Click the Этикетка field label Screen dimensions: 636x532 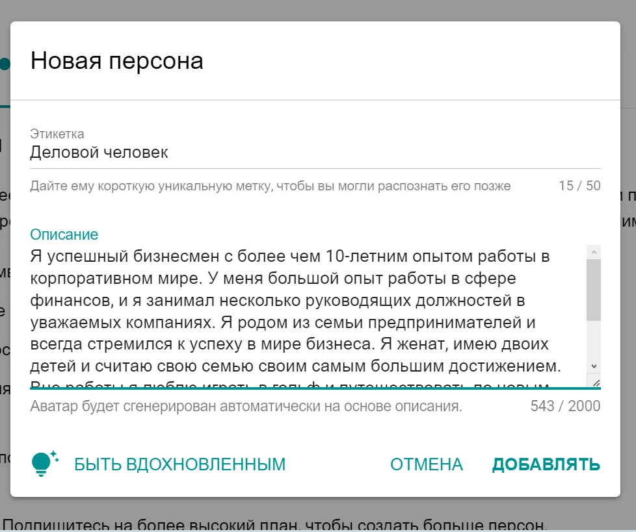click(x=57, y=134)
